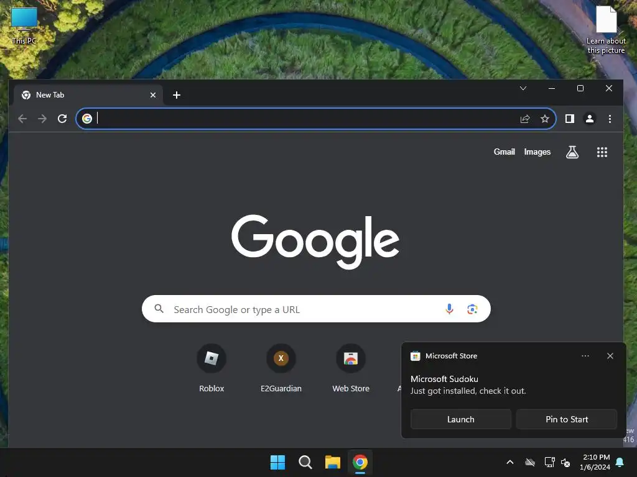Click the Google search box
This screenshot has height=477, width=637.
316,309
